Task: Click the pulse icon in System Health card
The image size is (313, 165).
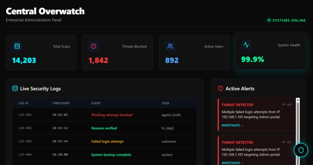Action: [x=246, y=45]
